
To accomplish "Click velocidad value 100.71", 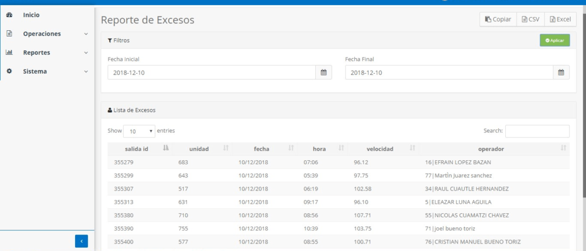I will [x=362, y=242].
